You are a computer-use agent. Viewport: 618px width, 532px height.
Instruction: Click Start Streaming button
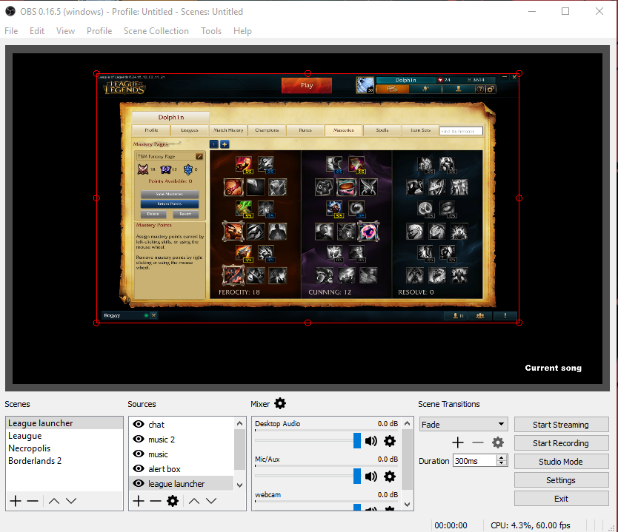(x=561, y=425)
